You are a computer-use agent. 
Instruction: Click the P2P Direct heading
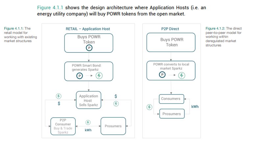170,29
